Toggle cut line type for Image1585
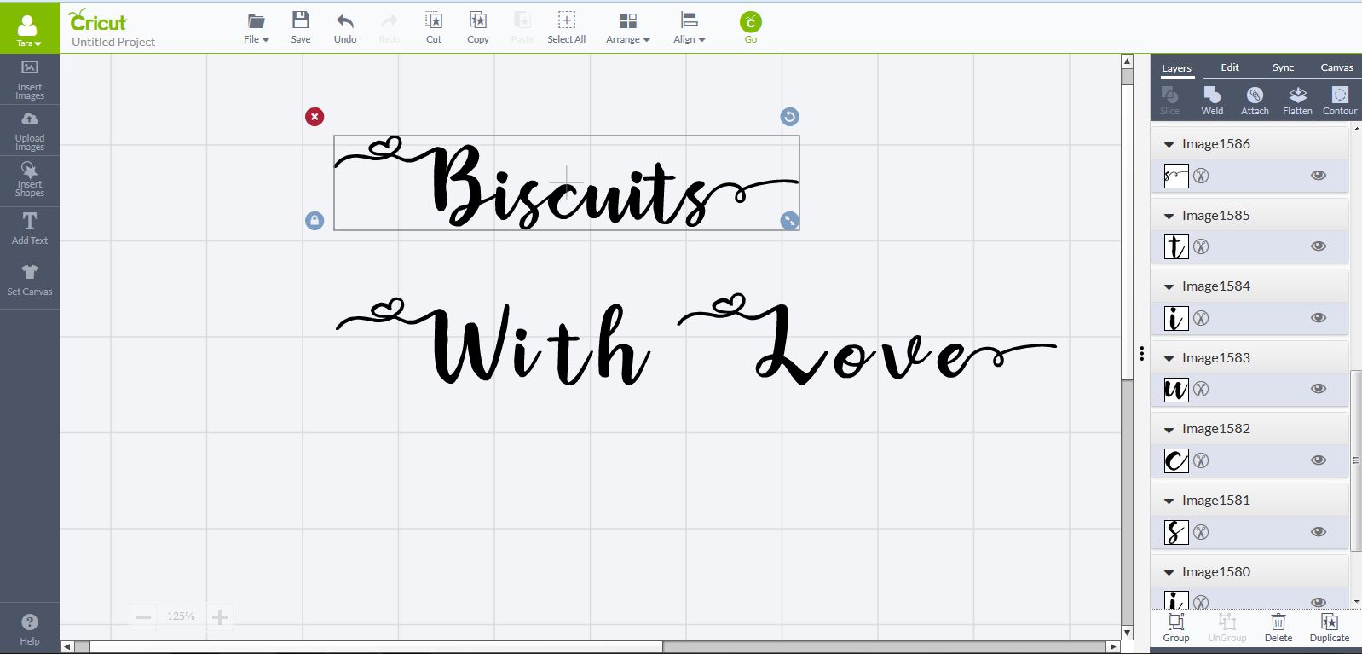Viewport: 1362px width, 654px height. point(1201,246)
